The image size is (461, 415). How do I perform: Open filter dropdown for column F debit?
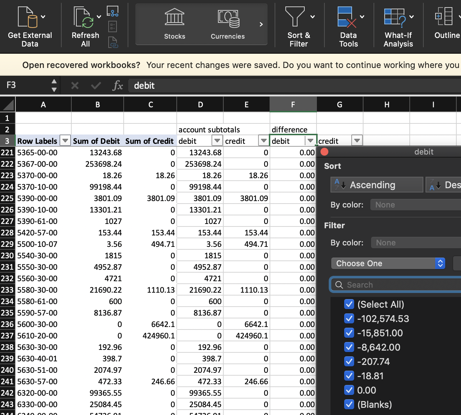(x=310, y=141)
